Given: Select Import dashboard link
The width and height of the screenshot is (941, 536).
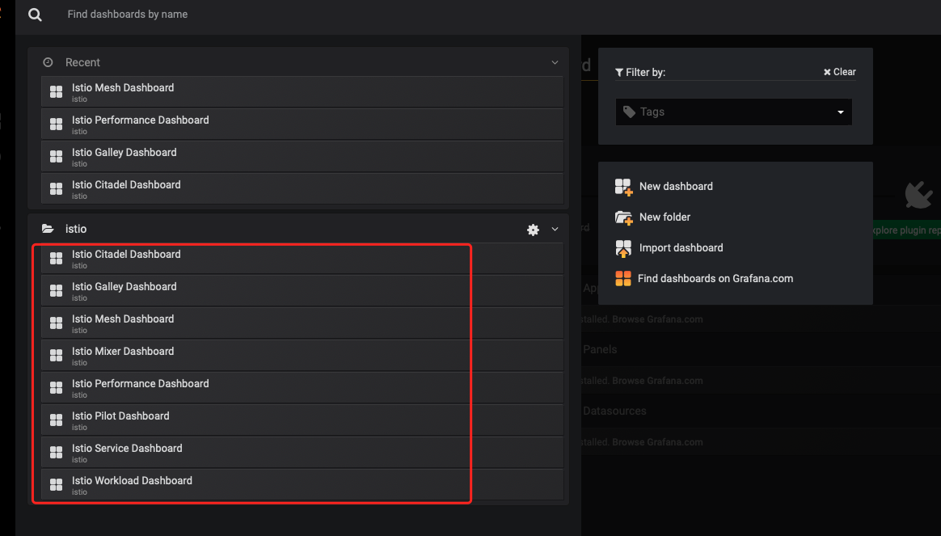Looking at the screenshot, I should (681, 248).
